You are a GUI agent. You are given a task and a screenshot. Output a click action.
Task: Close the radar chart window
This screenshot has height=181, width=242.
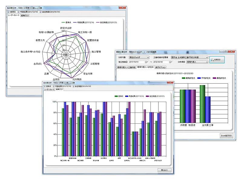pos(122,7)
